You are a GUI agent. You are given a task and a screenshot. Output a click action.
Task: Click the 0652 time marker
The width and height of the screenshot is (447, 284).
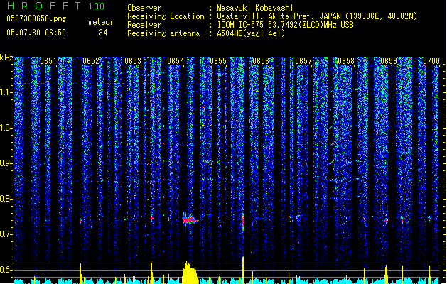(x=91, y=61)
